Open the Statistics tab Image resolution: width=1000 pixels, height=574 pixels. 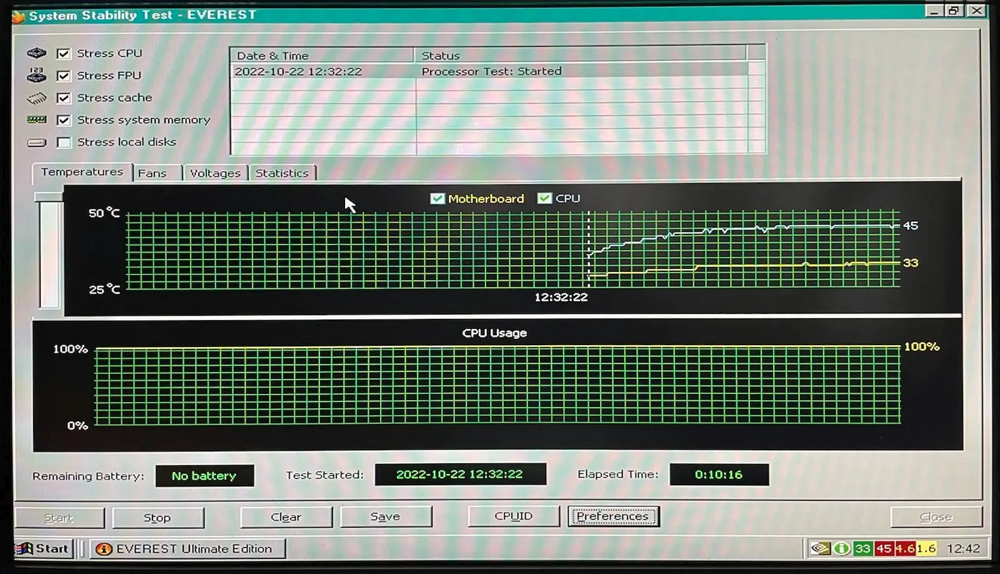pyautogui.click(x=282, y=173)
